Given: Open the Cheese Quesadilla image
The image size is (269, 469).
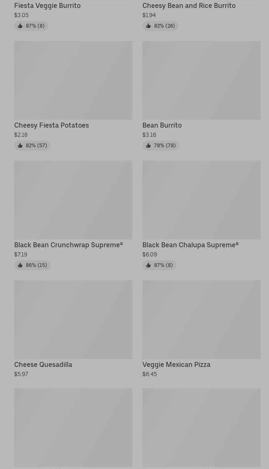Looking at the screenshot, I should point(73,320).
